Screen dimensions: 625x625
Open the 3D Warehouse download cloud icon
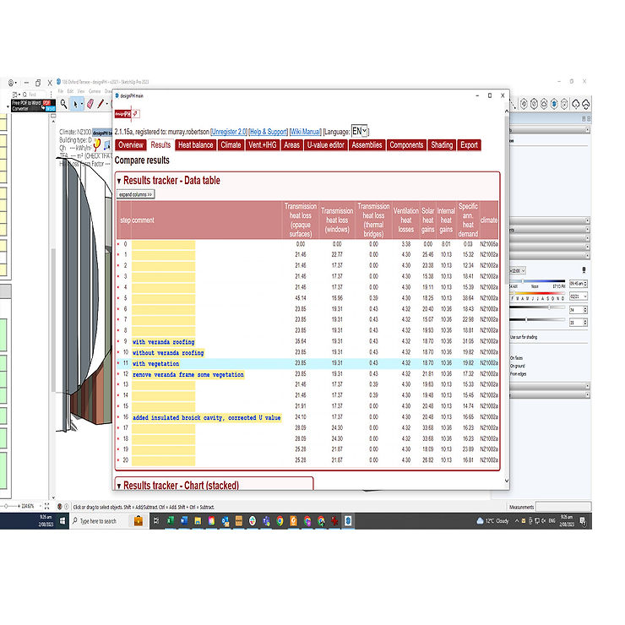(x=575, y=105)
